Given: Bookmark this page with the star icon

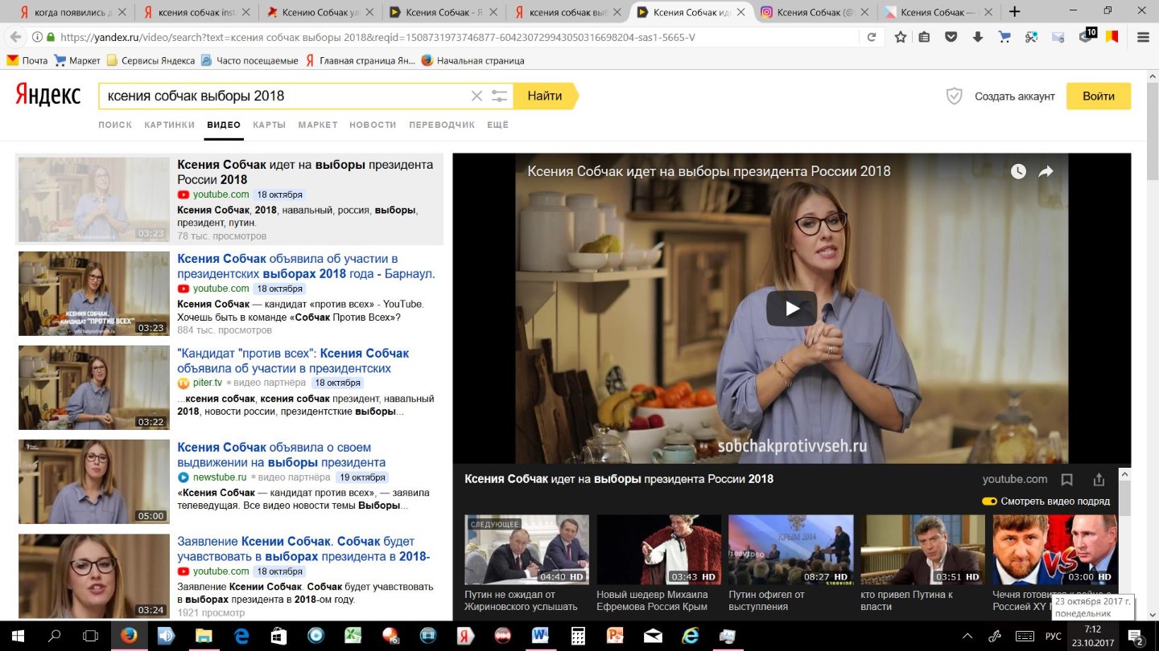Looking at the screenshot, I should 901,37.
